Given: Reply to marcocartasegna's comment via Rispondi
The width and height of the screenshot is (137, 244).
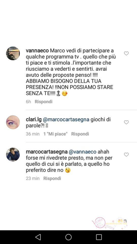Looking at the screenshot, I should click(52, 178).
